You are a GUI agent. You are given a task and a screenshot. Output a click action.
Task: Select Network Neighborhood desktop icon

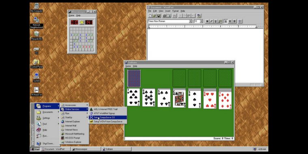pyautogui.click(x=36, y=23)
